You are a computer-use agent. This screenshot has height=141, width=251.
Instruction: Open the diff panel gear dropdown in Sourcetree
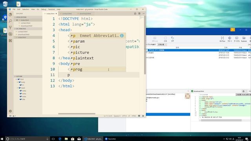point(244,91)
